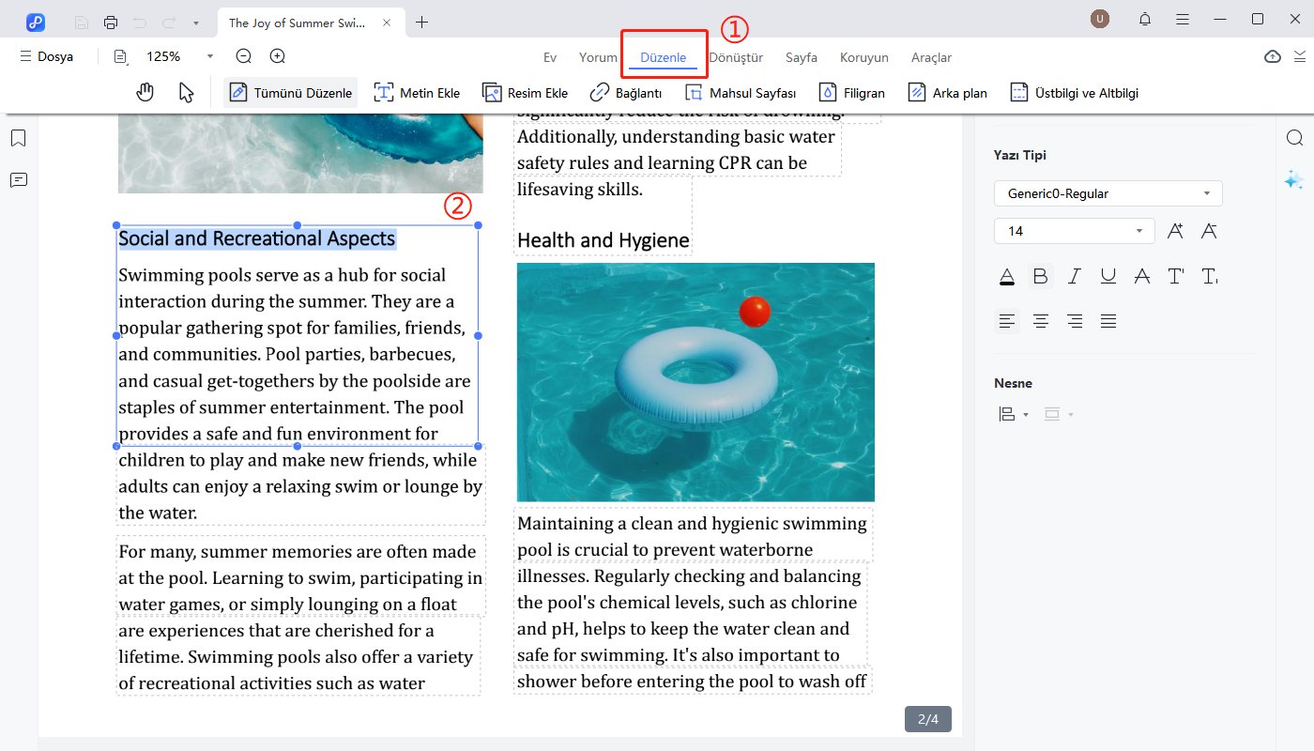The width and height of the screenshot is (1314, 751).
Task: Open the comments panel in sidebar
Action: 18,180
